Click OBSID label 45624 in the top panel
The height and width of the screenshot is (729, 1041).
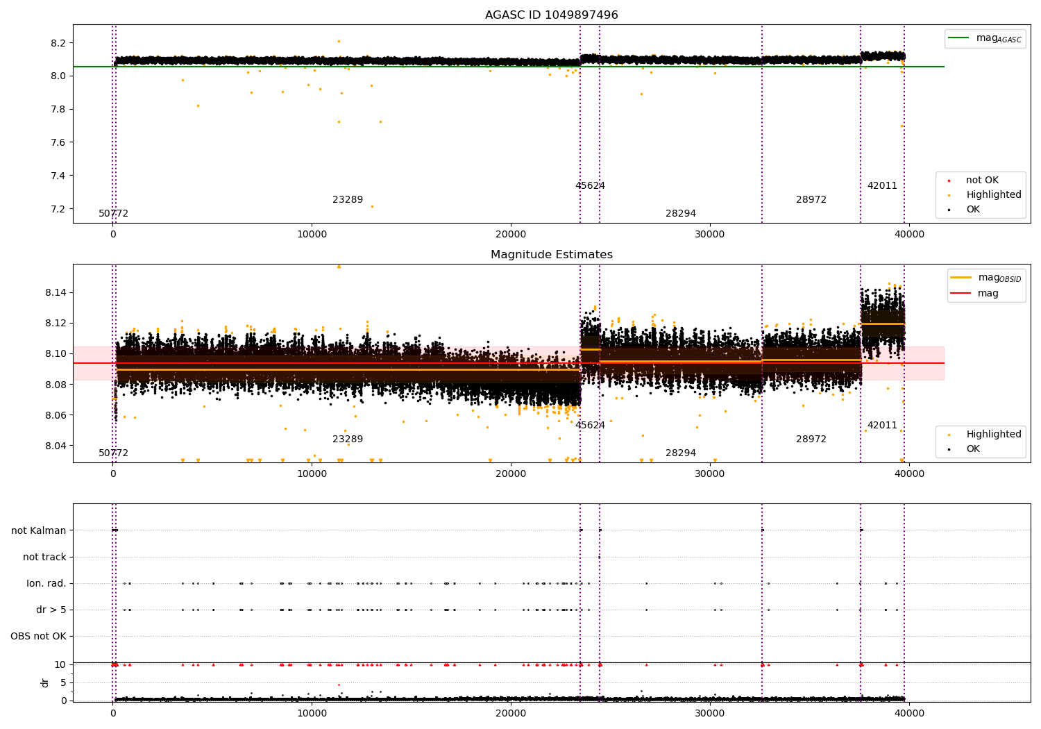pos(590,186)
